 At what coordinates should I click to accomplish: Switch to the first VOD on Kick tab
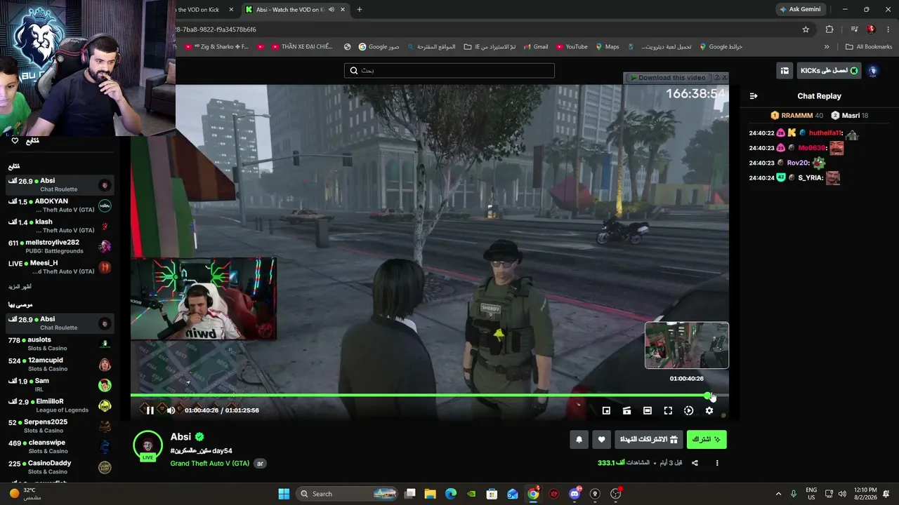coord(204,10)
